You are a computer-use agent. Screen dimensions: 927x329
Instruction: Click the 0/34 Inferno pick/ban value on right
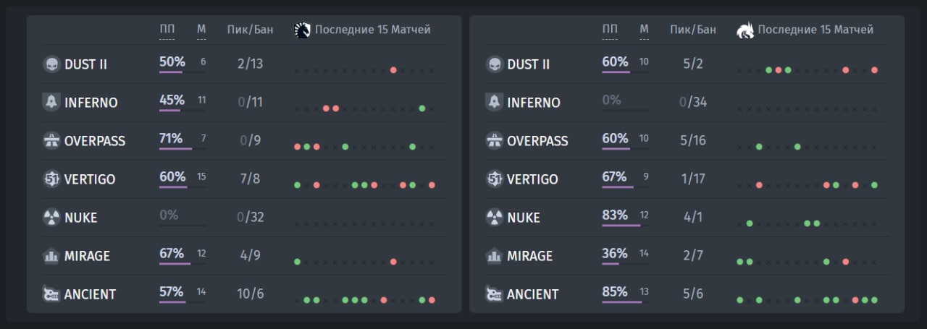pyautogui.click(x=693, y=102)
